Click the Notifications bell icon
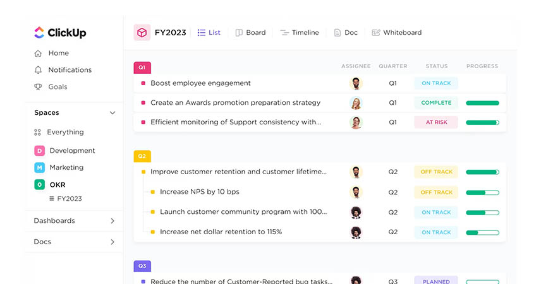Screen dimensions: 541x284 tap(39, 70)
